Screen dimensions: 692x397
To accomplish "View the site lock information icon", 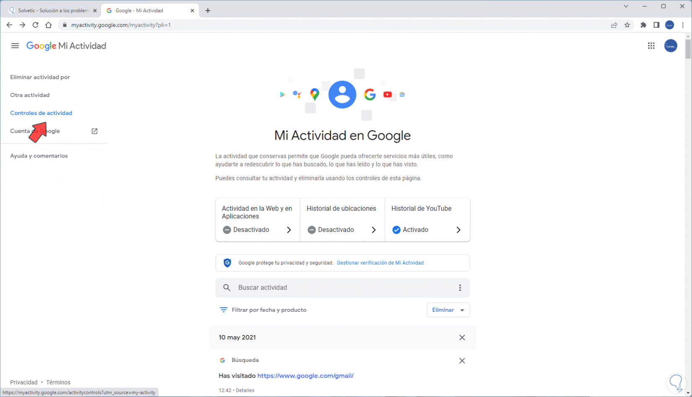I will [x=65, y=25].
